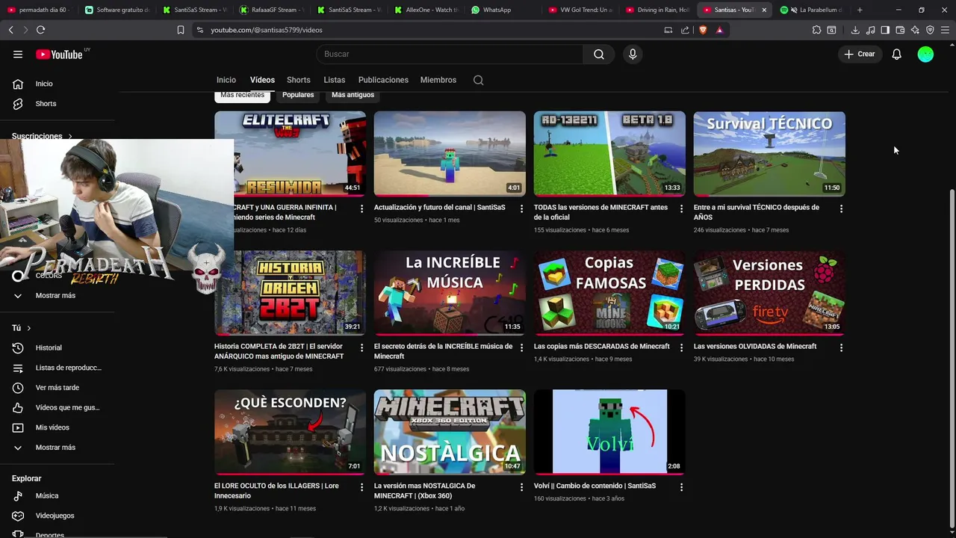Click the Buscar search field
Image resolution: width=956 pixels, height=538 pixels.
click(x=450, y=54)
